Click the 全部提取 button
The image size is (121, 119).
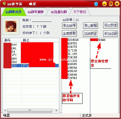[69, 33]
